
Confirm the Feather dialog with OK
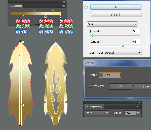(121, 86)
